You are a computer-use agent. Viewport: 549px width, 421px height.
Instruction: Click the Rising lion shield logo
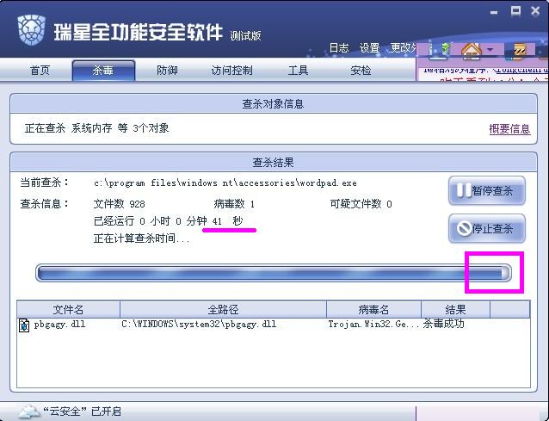click(x=32, y=30)
